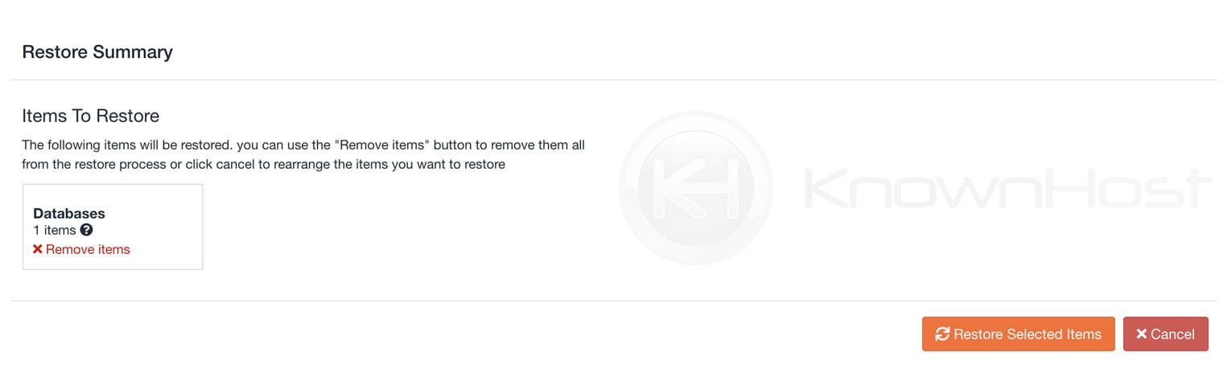Click the circular arrows icon in Restore button
The width and height of the screenshot is (1228, 389).
coord(942,334)
